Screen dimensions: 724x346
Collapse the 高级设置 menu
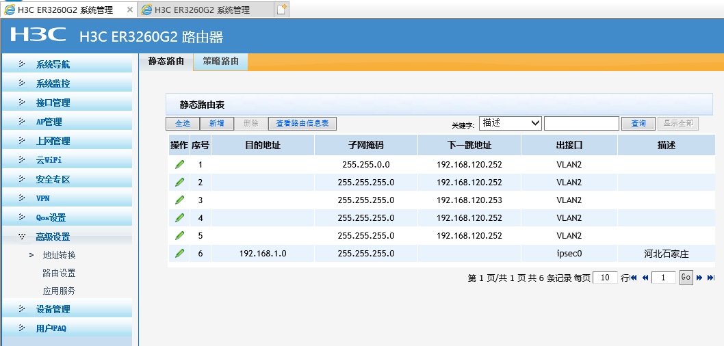pyautogui.click(x=68, y=237)
